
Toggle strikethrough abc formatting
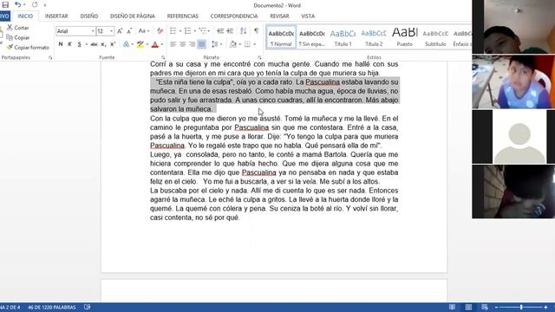94,44
